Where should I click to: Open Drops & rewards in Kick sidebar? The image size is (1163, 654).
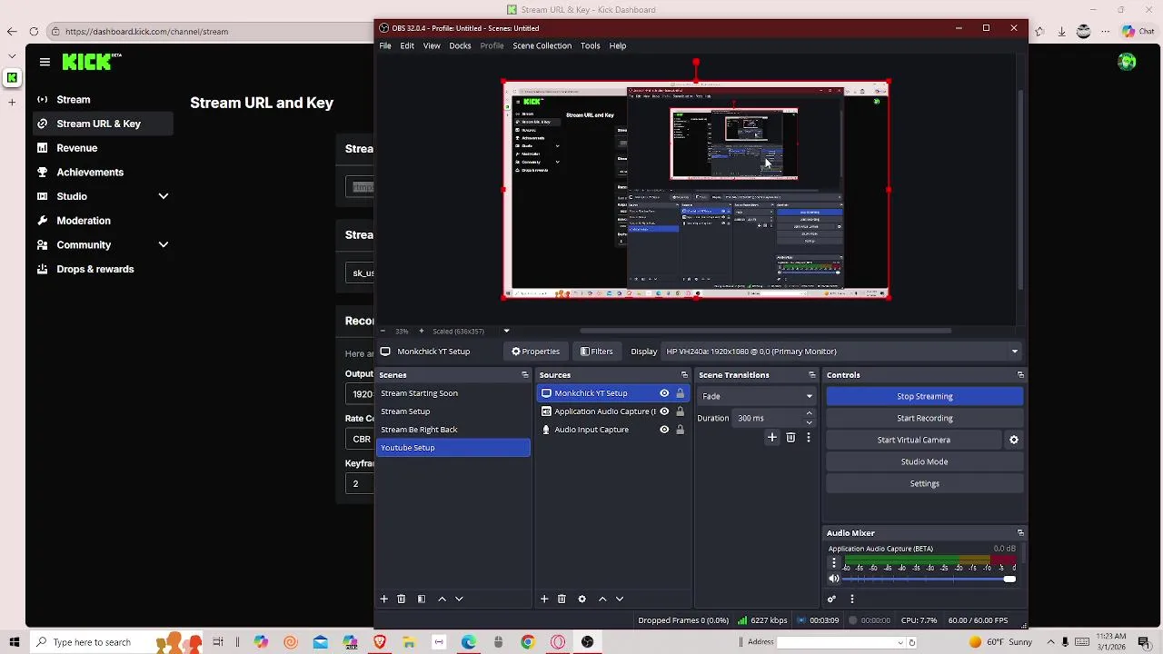pos(94,269)
